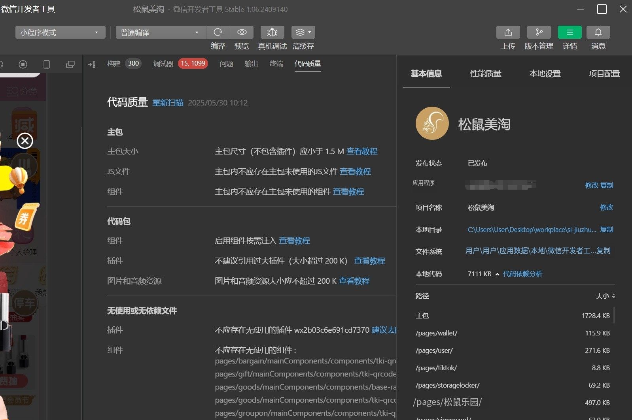
Task: Open 查看教程 link for unused main package components
Action: click(x=348, y=192)
